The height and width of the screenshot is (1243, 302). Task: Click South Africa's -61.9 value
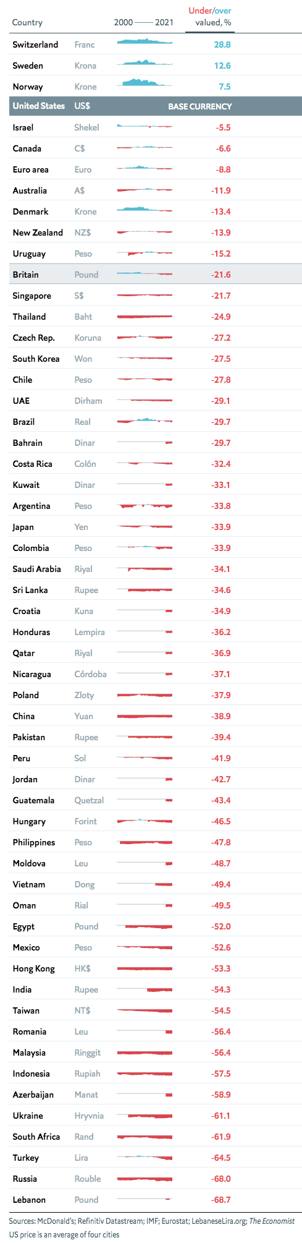pos(220,1137)
